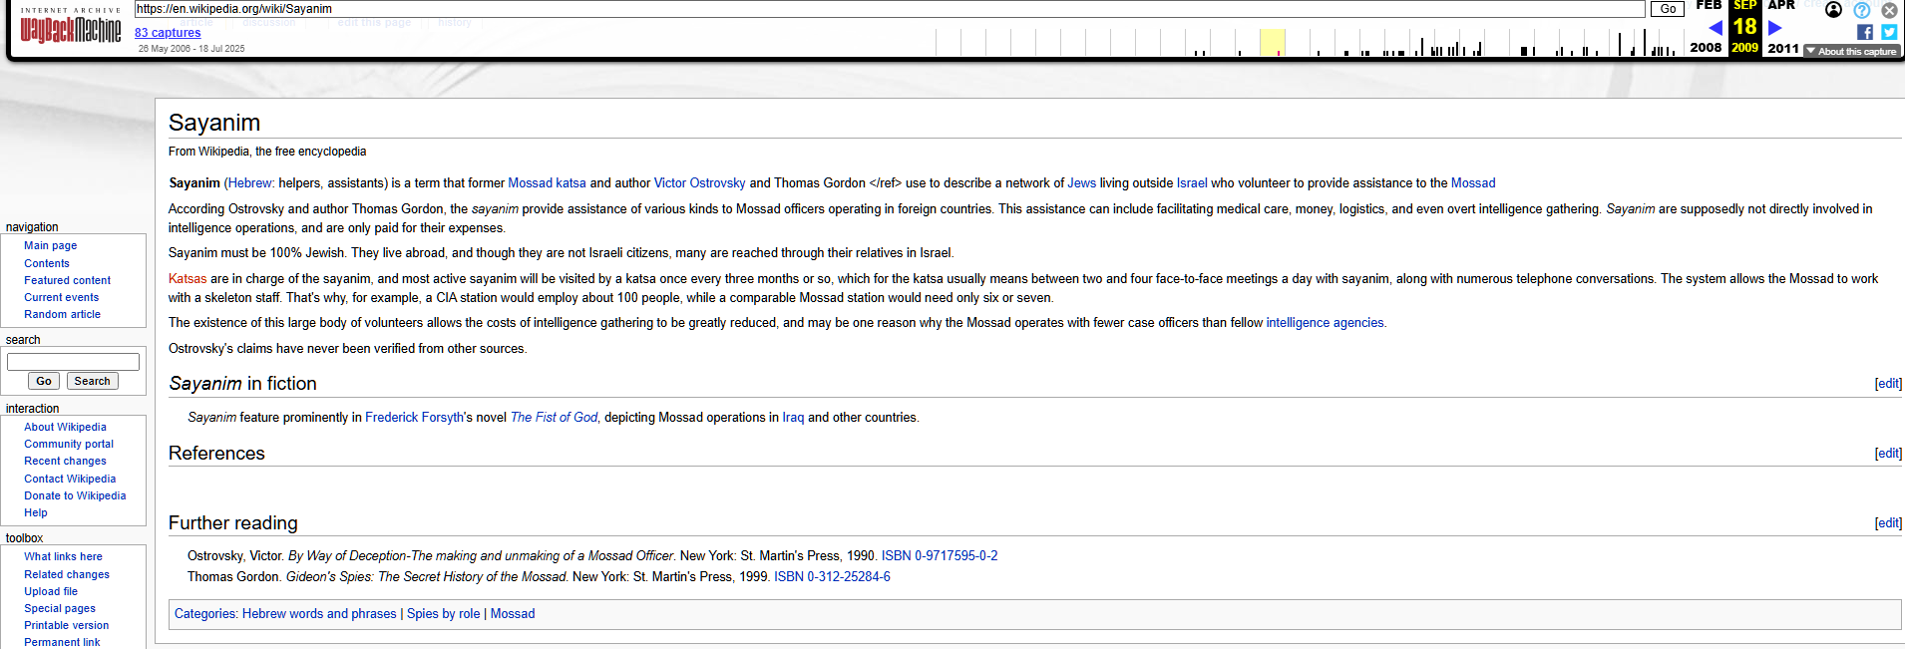
Task: Open Permanent link in toolbox
Action: [62, 642]
